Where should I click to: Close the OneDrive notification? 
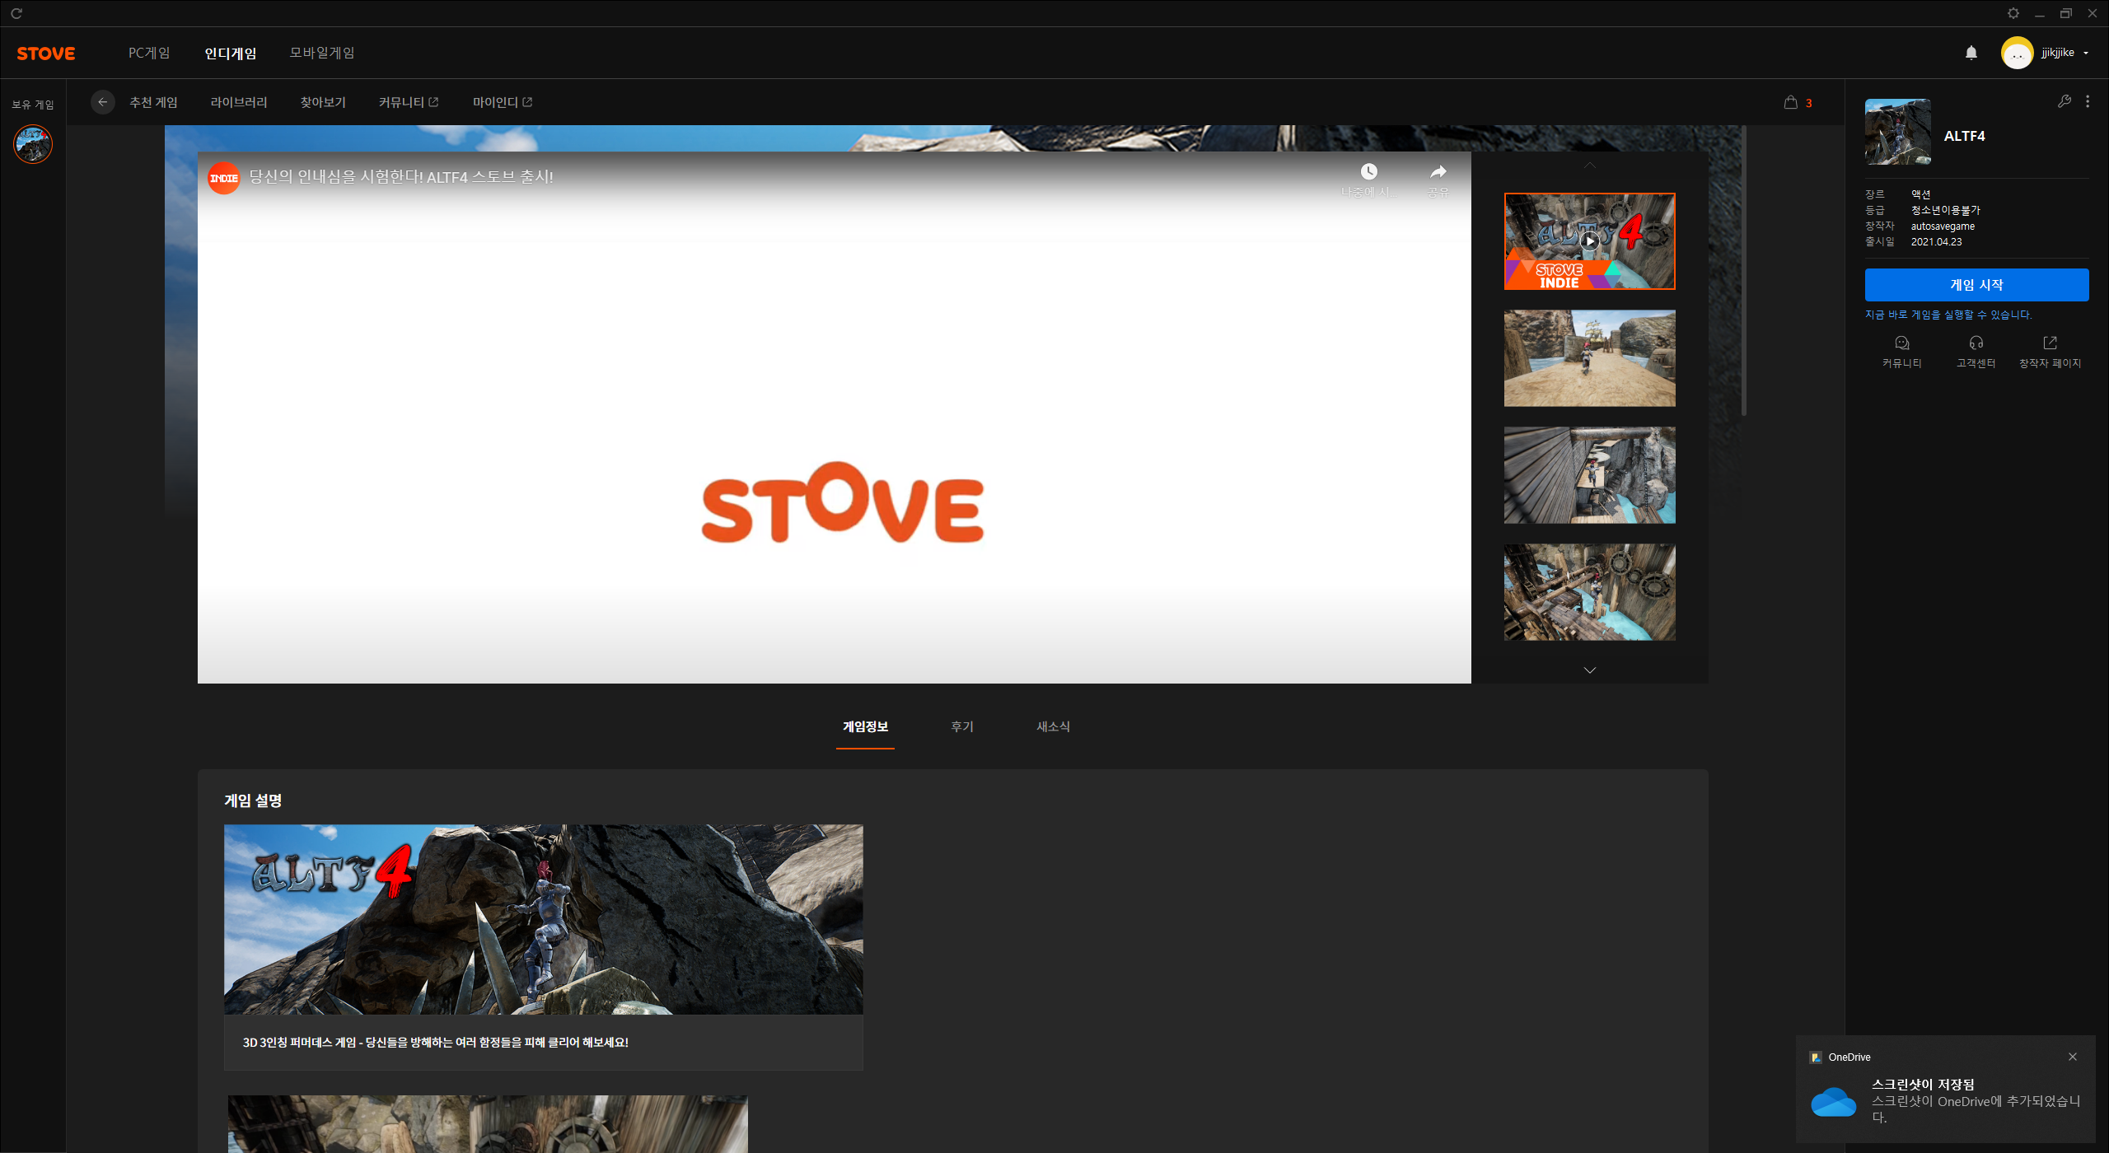tap(2072, 1057)
